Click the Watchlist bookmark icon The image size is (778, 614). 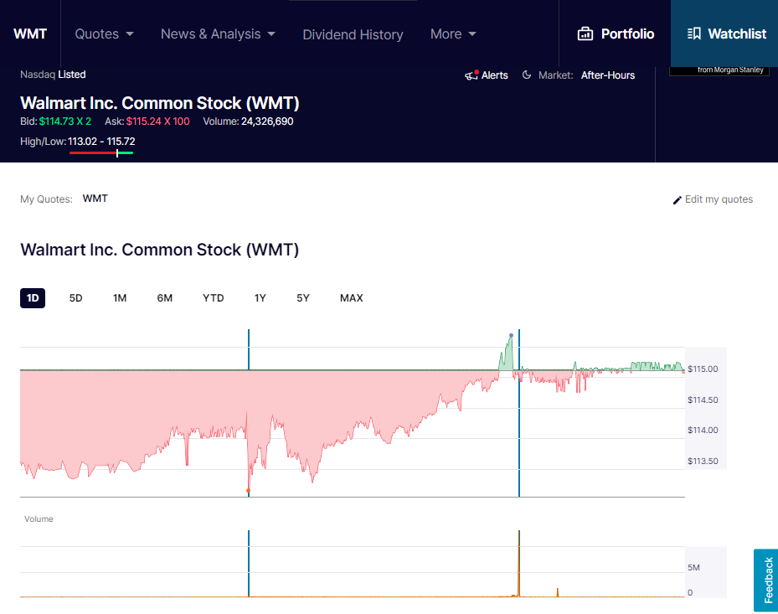[x=693, y=34]
